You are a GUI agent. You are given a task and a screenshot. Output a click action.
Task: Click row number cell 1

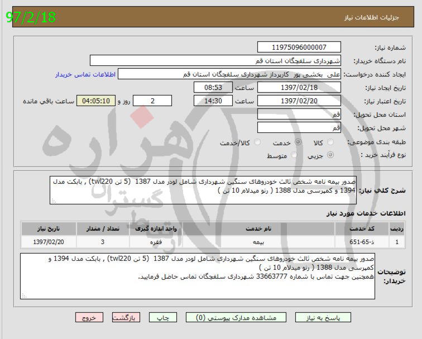point(397,242)
